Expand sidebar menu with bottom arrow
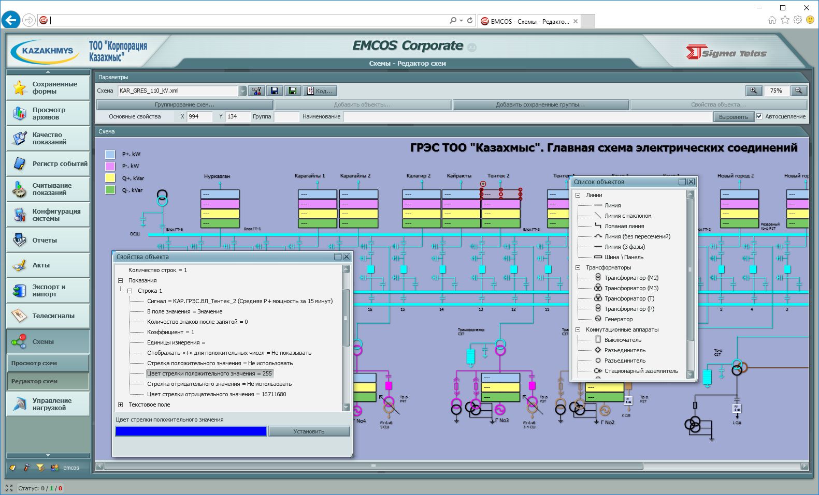This screenshot has width=819, height=495. [48, 455]
